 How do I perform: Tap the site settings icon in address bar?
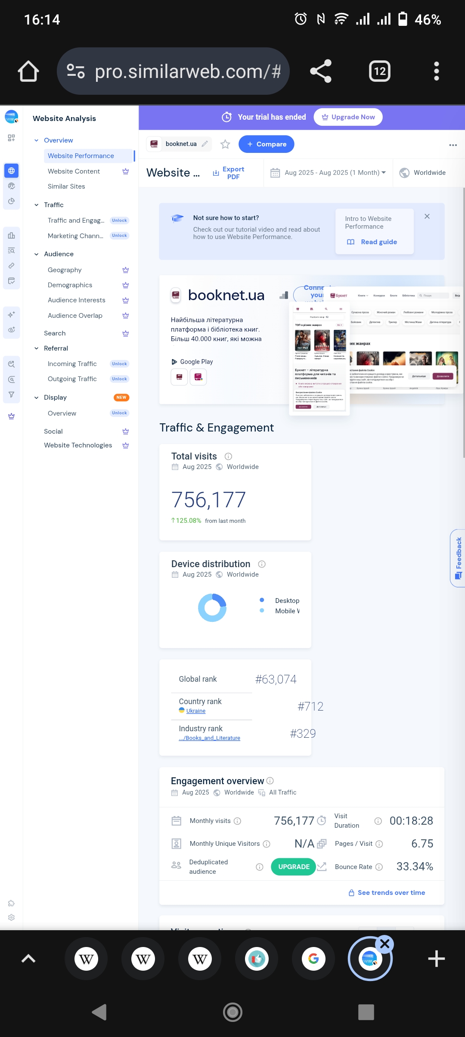[76, 71]
